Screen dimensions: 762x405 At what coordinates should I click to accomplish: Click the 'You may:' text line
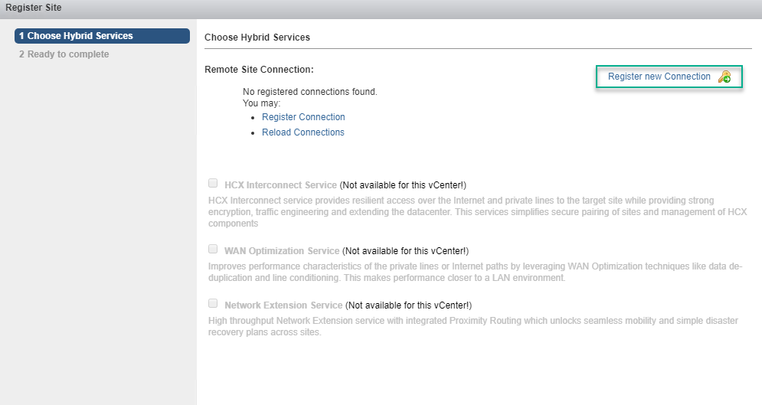261,103
